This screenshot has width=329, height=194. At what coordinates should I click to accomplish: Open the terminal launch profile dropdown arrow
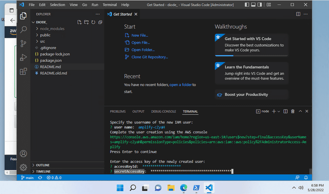click(279, 111)
